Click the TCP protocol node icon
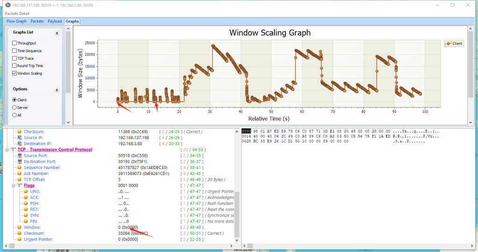The width and height of the screenshot is (478, 252). (13, 150)
